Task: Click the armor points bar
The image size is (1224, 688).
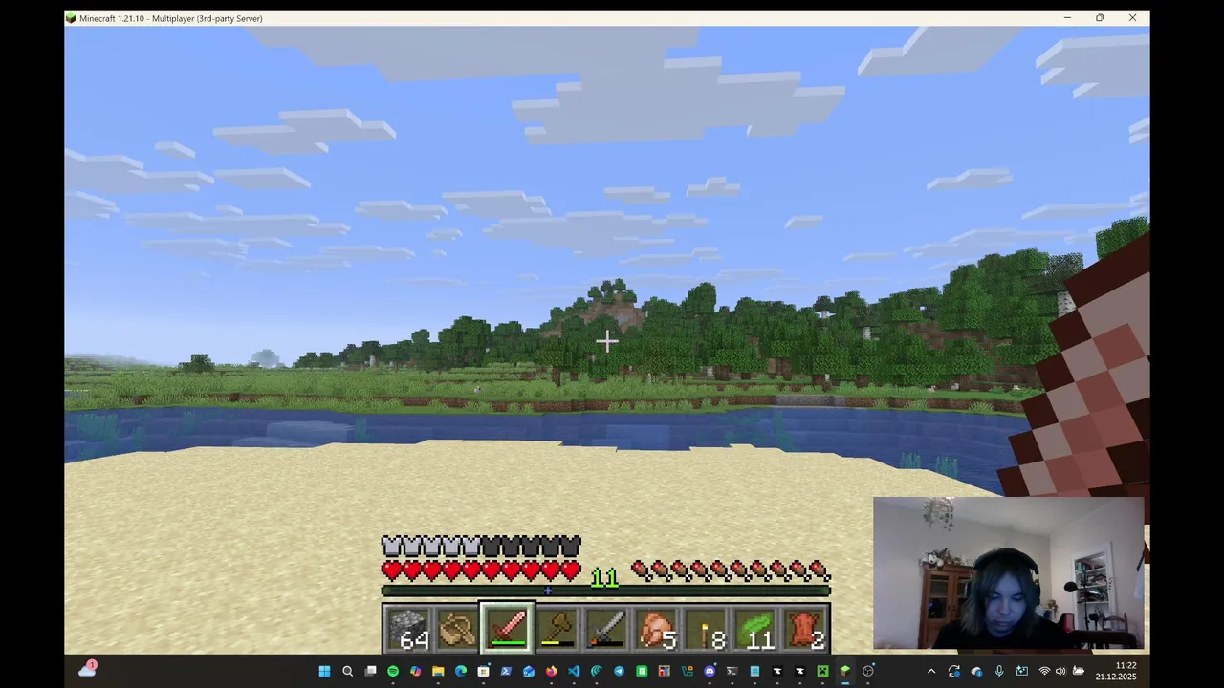Action: 481,546
